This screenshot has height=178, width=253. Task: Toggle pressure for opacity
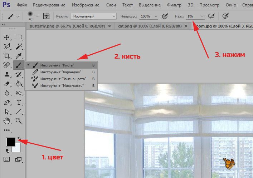[x=165, y=16]
